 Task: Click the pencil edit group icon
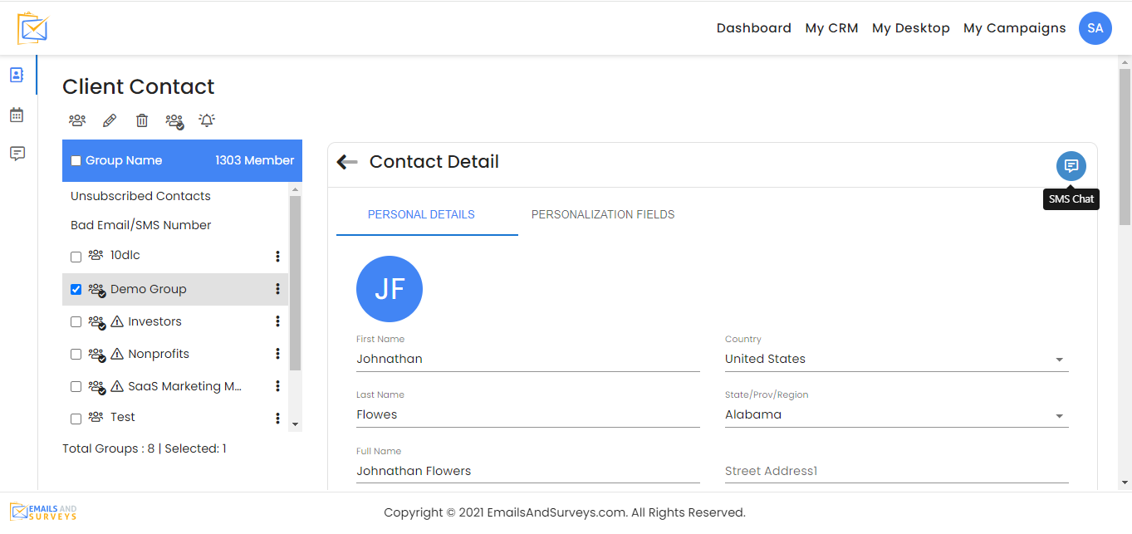[110, 120]
